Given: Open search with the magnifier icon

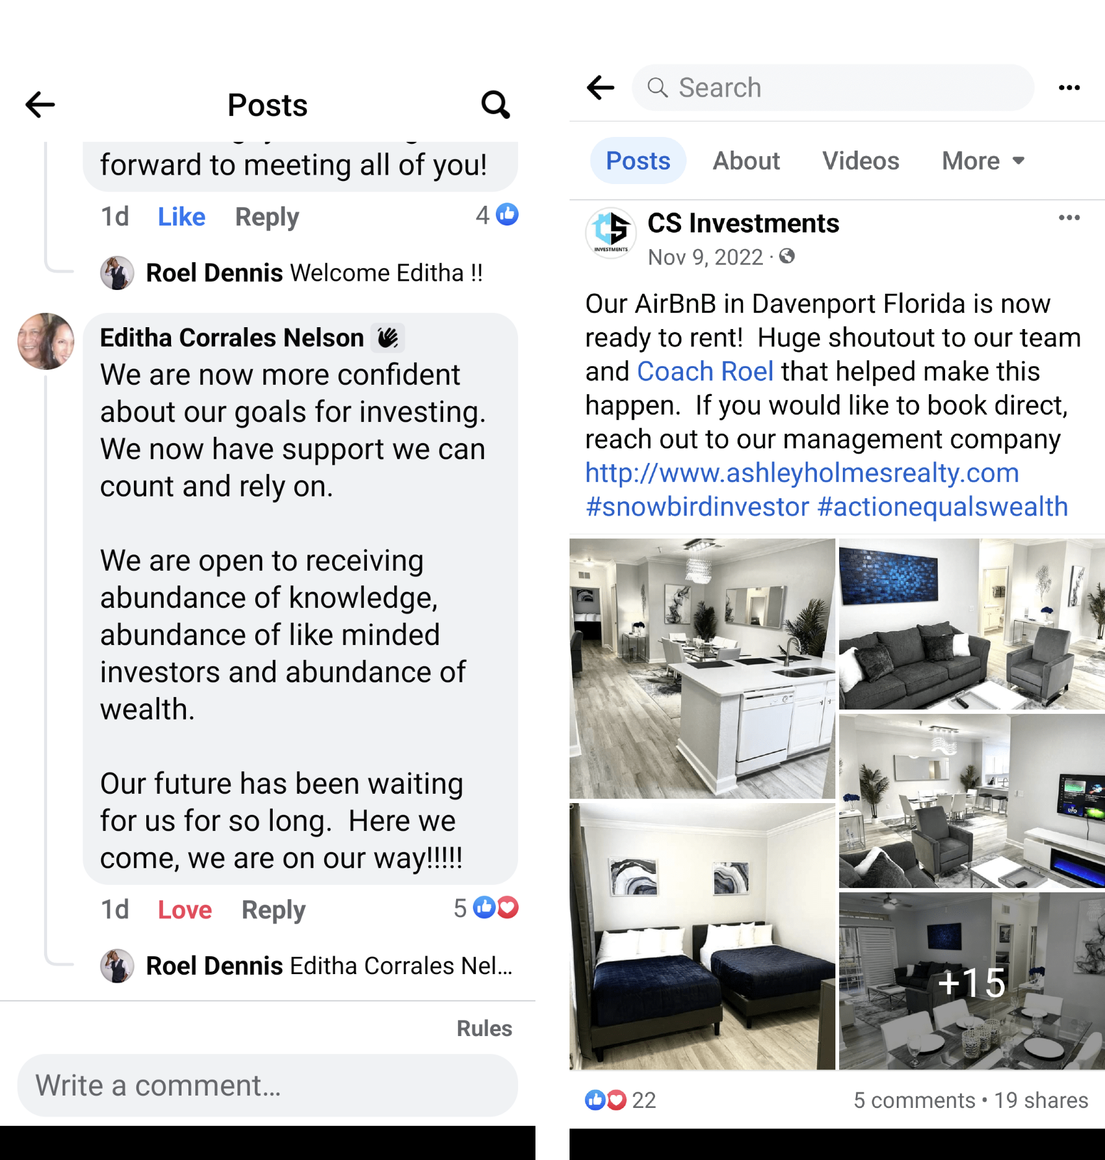Looking at the screenshot, I should (496, 105).
